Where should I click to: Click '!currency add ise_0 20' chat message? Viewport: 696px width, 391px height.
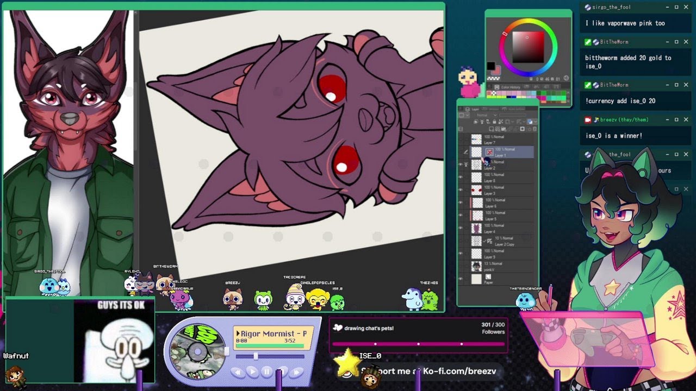[620, 101]
